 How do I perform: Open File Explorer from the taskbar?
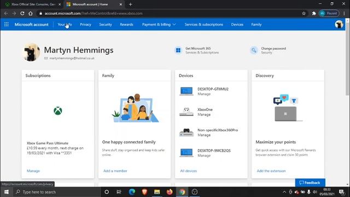(157, 192)
